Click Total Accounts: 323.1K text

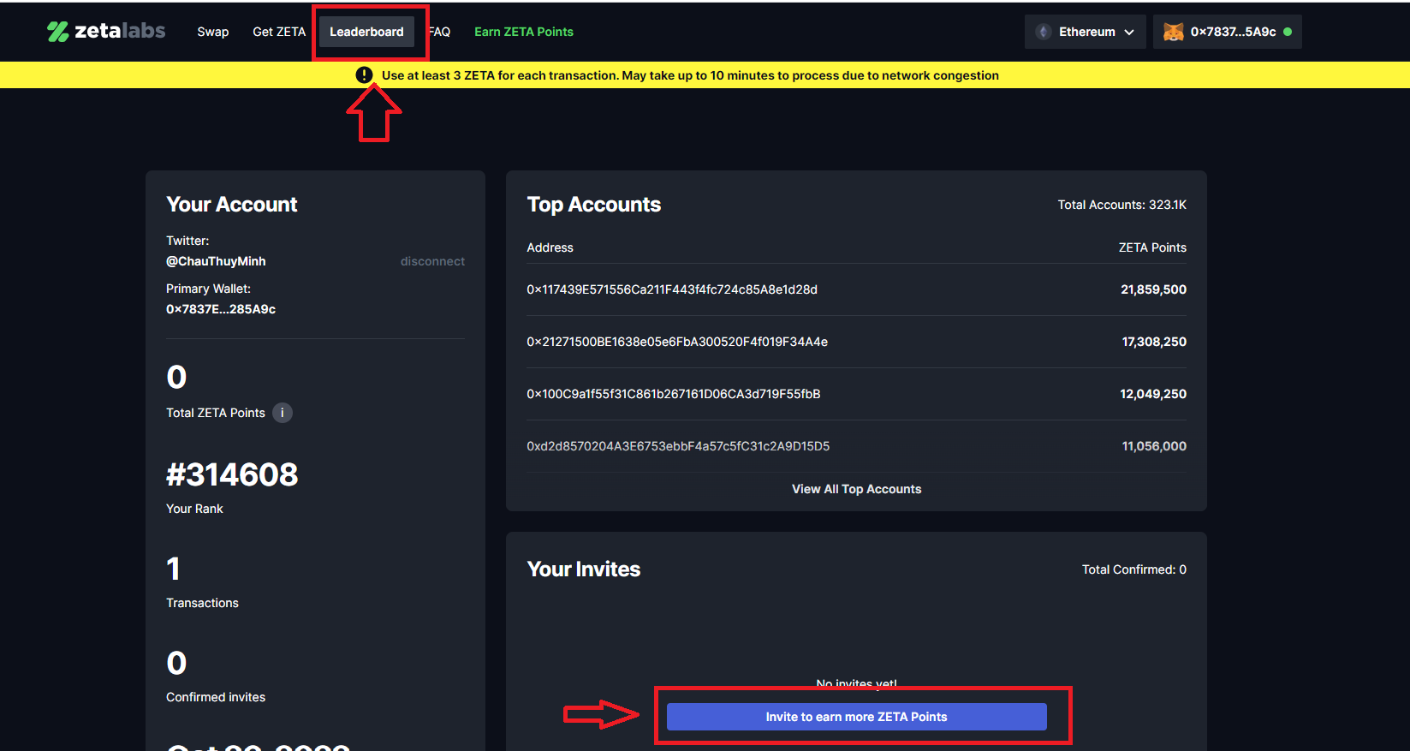pyautogui.click(x=1121, y=205)
